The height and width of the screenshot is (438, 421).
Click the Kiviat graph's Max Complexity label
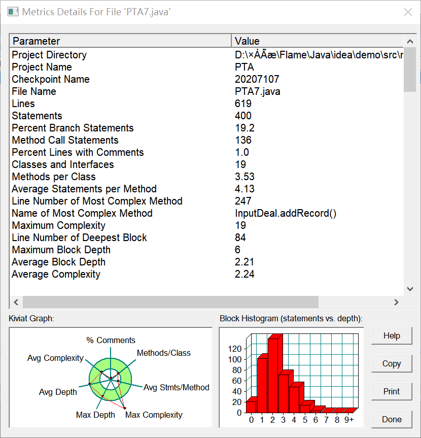point(154,415)
